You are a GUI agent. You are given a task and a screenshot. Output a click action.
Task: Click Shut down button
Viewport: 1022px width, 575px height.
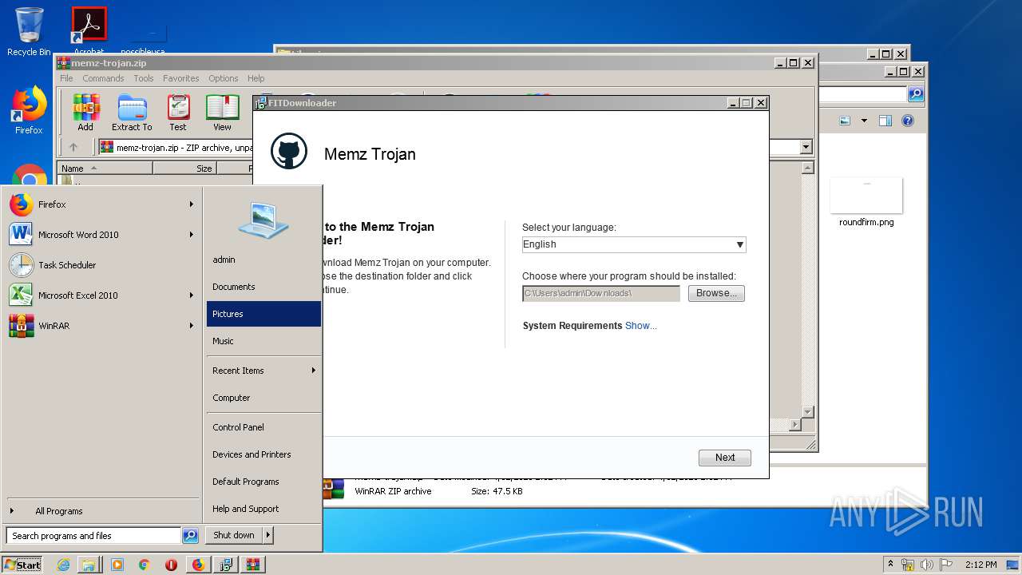(x=234, y=535)
